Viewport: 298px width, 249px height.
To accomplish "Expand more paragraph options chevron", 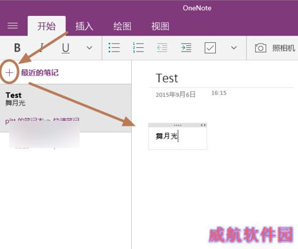I will click(234, 48).
